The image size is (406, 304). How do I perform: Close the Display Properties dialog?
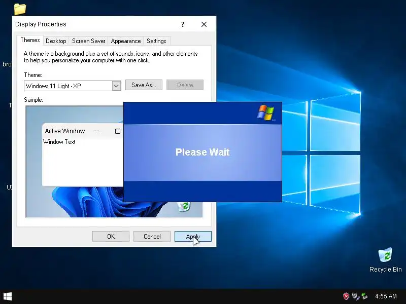pos(204,24)
